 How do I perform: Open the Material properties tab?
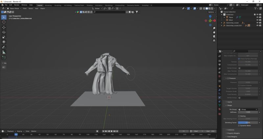pos(220,109)
